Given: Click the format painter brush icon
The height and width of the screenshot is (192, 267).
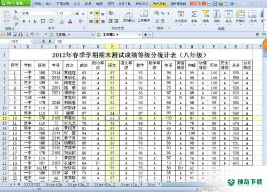Looking at the screenshot, I should 15,23.
